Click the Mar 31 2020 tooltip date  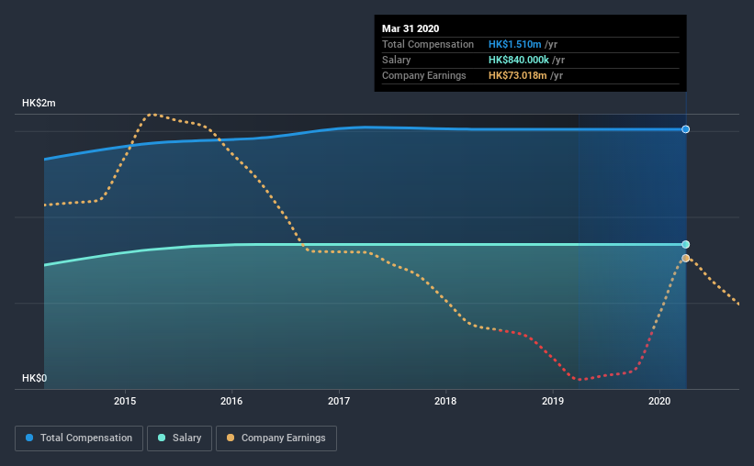tap(411, 28)
